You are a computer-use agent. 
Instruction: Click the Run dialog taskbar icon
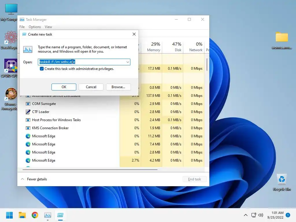(60, 215)
